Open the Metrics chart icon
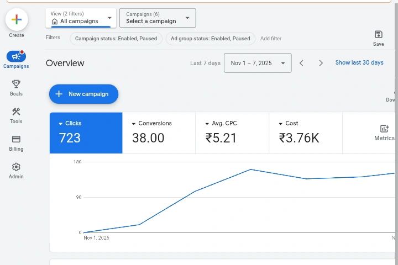Viewport: 398px width, 265px height. click(384, 129)
